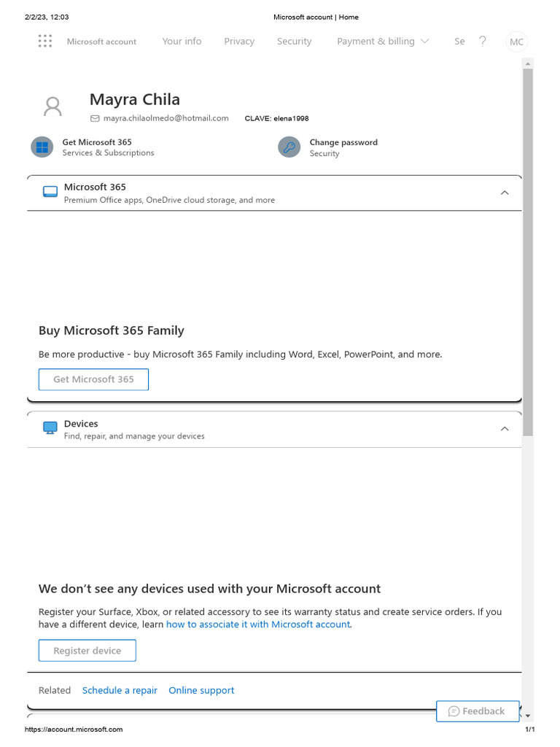
Task: Click the envelope icon beside the email
Action: tap(95, 119)
